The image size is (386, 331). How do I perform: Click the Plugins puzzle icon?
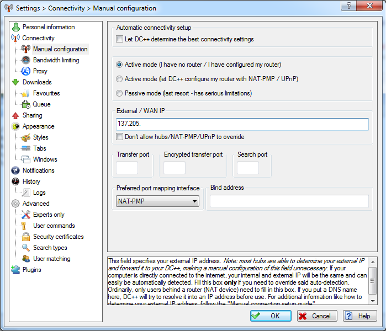point(15,270)
